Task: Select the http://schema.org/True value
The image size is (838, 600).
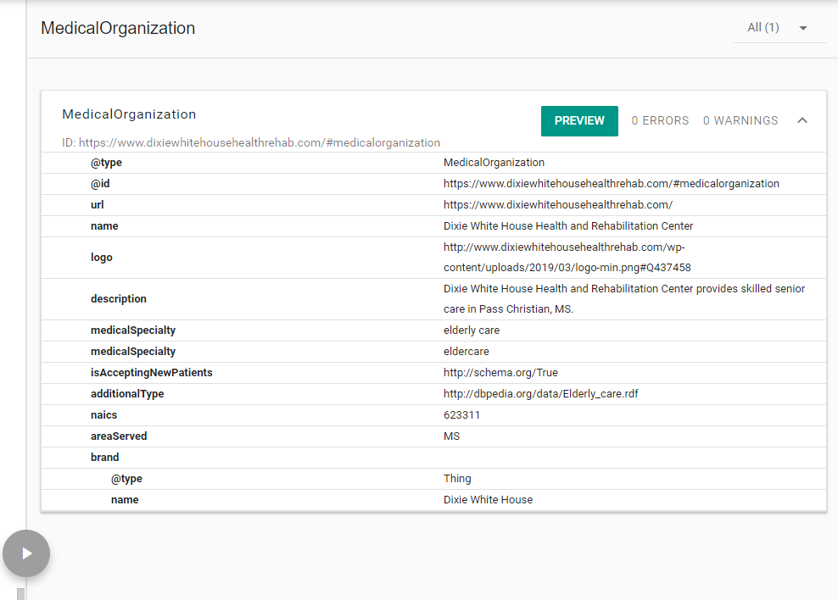Action: 500,373
